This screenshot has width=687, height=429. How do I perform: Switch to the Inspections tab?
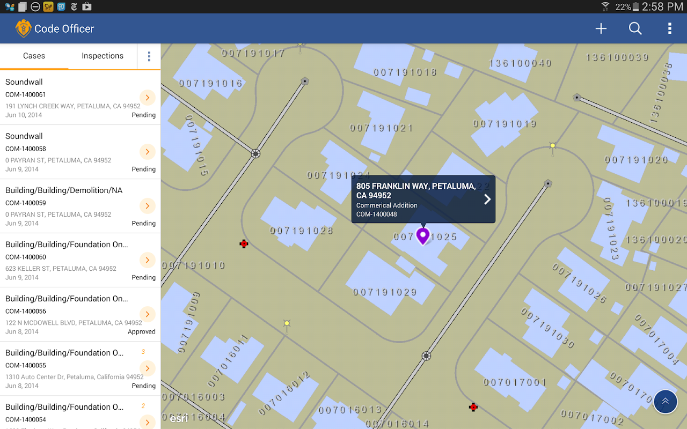pyautogui.click(x=103, y=56)
